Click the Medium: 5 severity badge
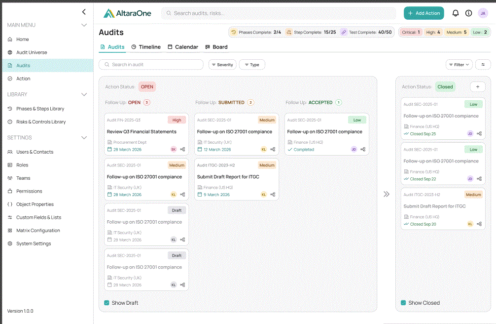This screenshot has width=496, height=324. [x=457, y=32]
